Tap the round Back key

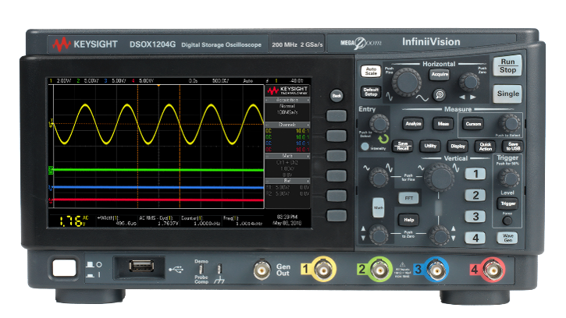[336, 96]
